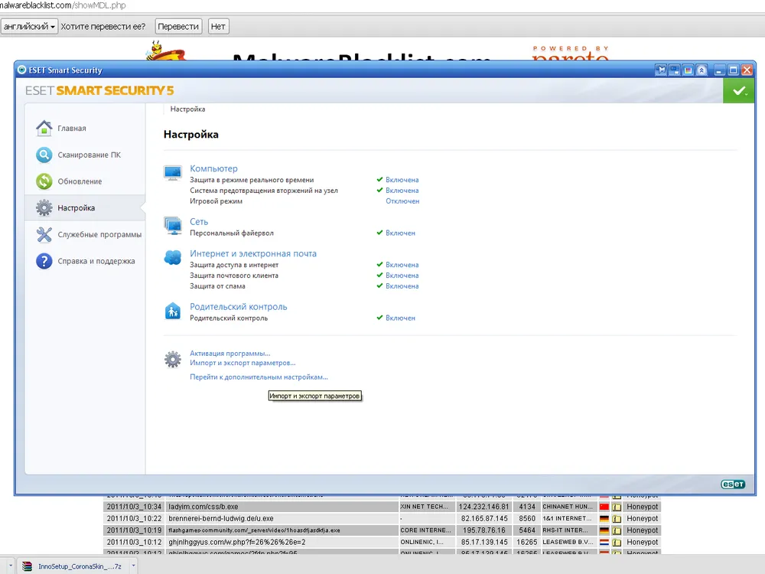765x574 pixels.
Task: Select Настройка in the left sidebar
Action: click(76, 208)
